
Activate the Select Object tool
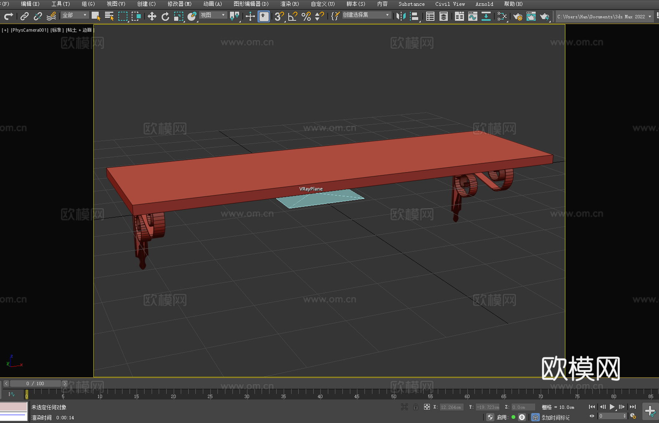pyautogui.click(x=96, y=16)
